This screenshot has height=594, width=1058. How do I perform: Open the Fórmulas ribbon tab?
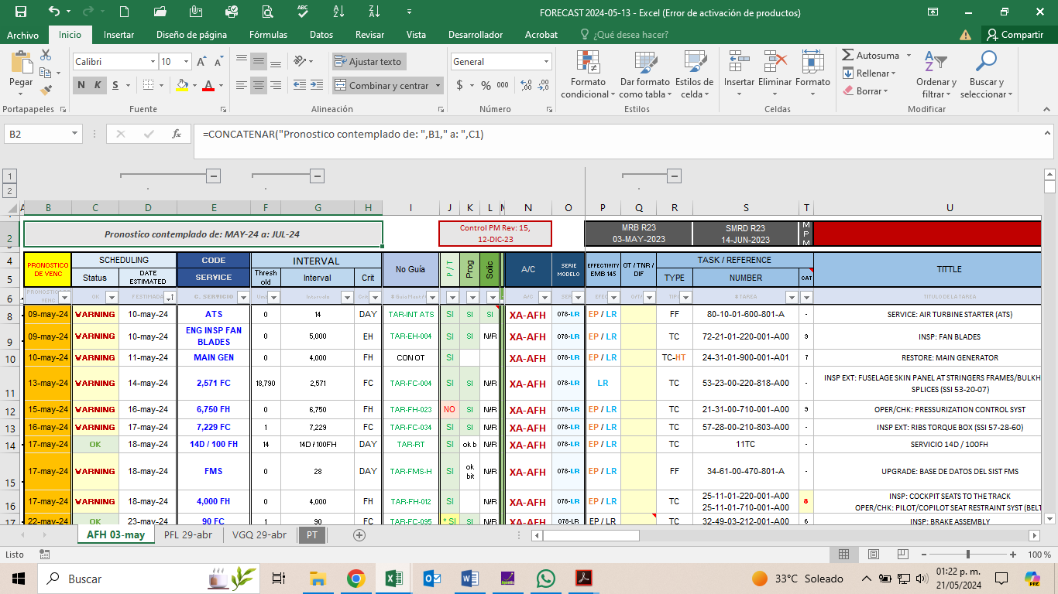(x=268, y=35)
